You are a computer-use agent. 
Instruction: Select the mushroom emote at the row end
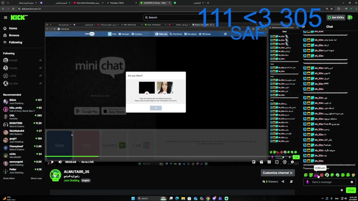point(354,175)
